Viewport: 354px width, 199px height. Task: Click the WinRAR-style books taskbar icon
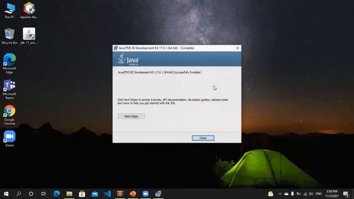[x=120, y=194]
